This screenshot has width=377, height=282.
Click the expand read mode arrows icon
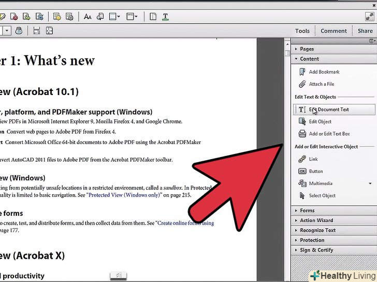[x=369, y=17]
